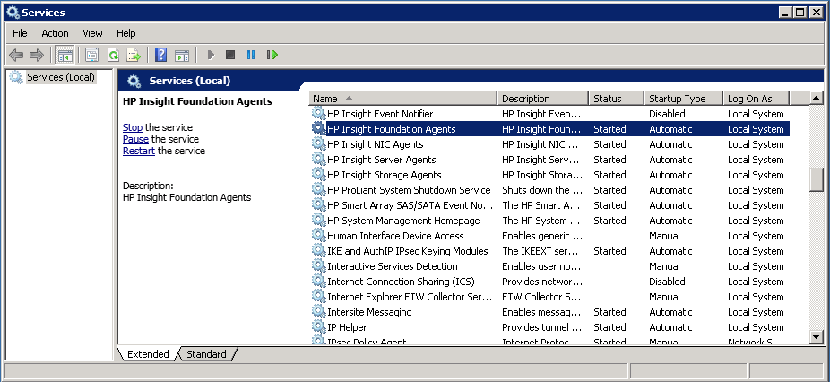Select the IKE and AuthIP IPsec Keying Modules row
The image size is (830, 382).
click(550, 251)
